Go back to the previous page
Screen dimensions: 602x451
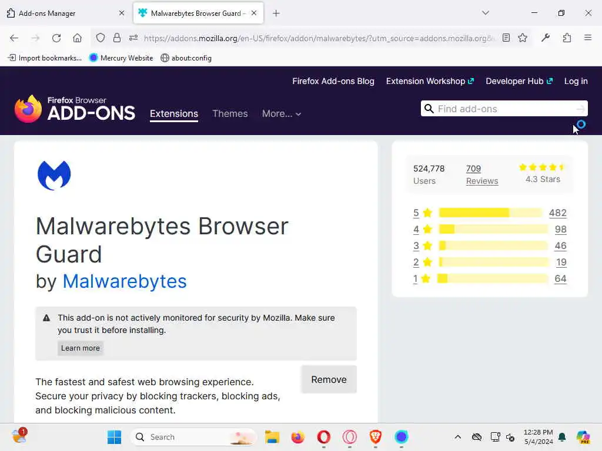coord(14,38)
